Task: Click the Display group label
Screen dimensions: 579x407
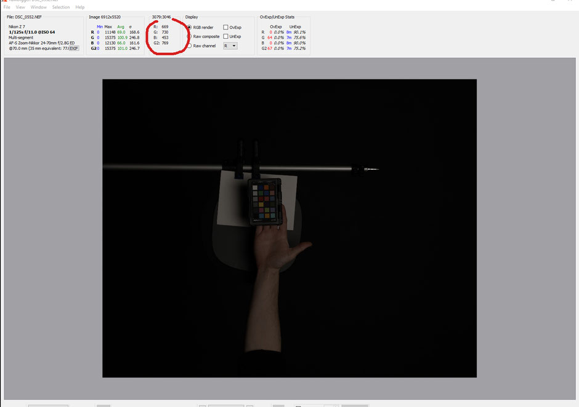Action: [x=192, y=17]
